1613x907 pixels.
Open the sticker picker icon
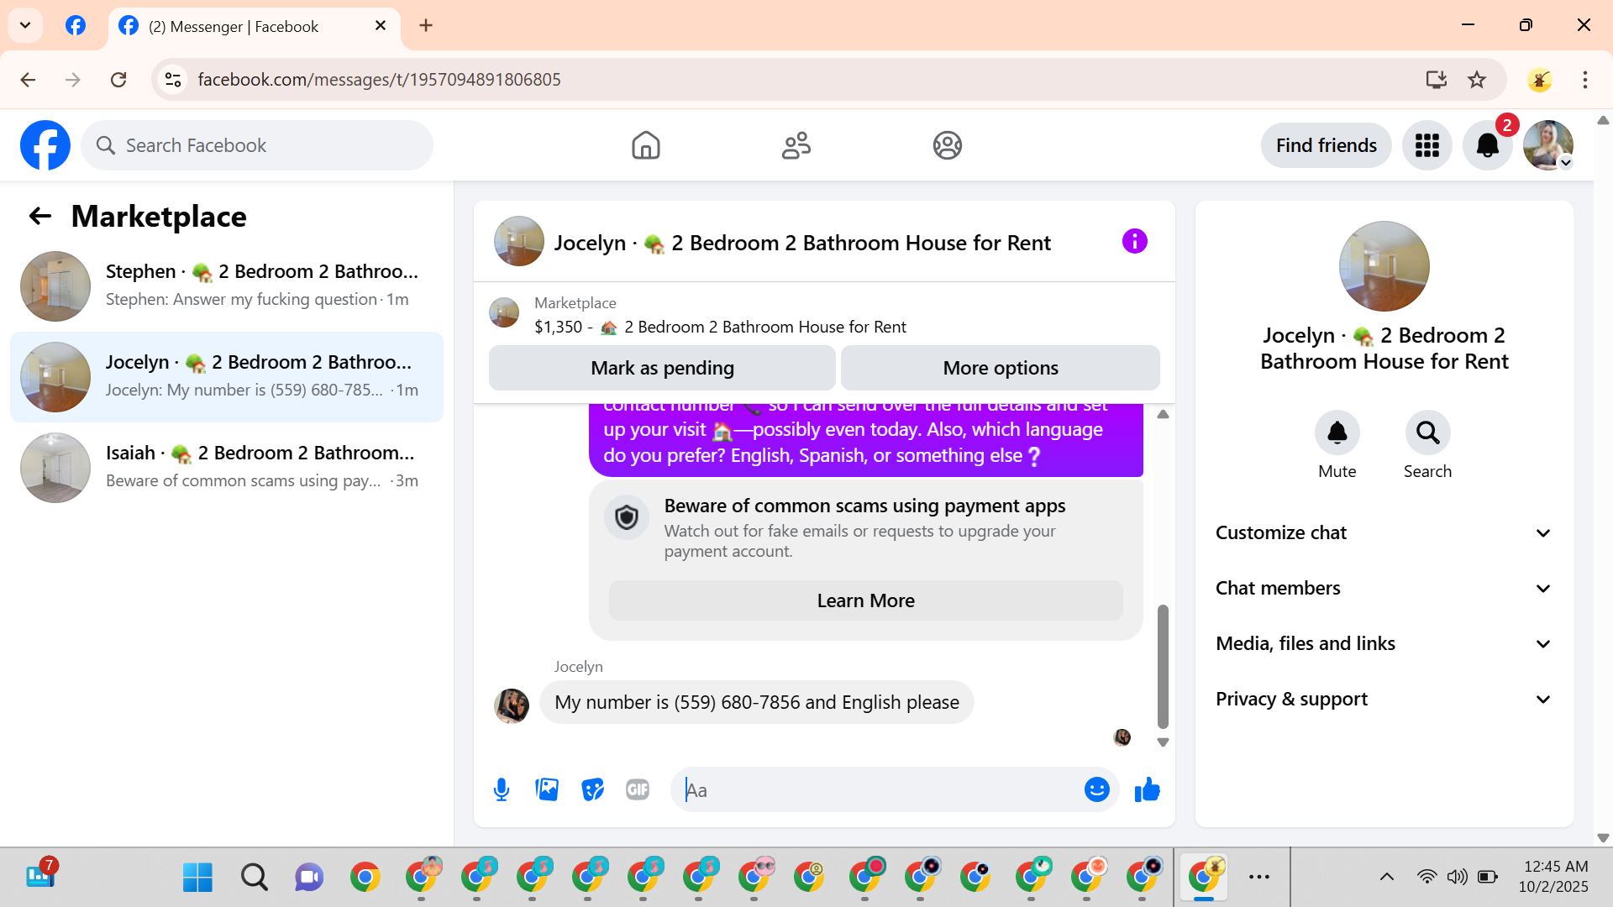(x=592, y=789)
